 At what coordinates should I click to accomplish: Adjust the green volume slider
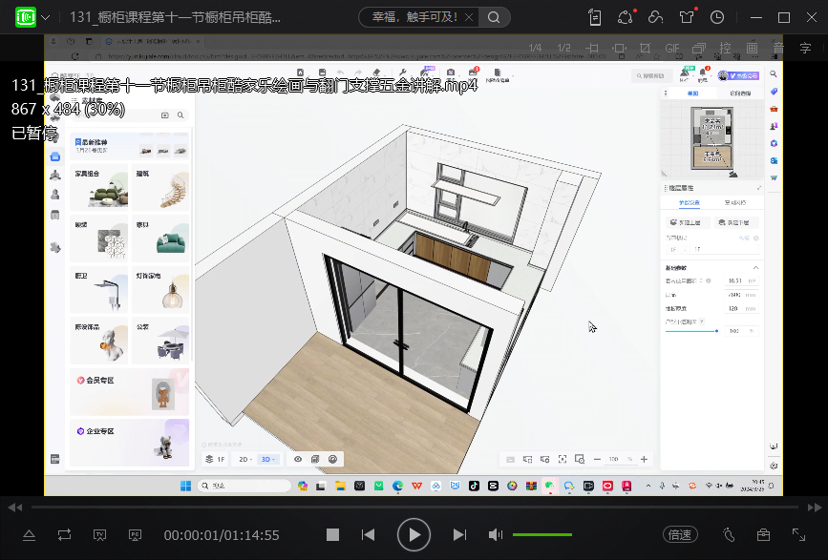[x=541, y=535]
